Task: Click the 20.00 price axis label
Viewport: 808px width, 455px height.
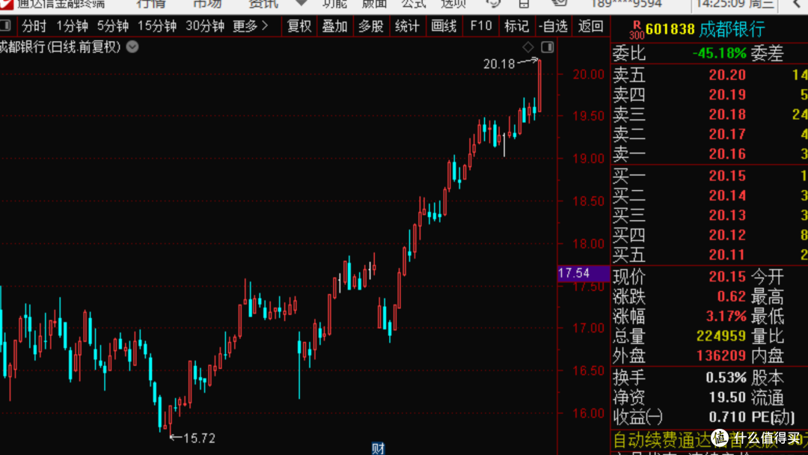Action: pyautogui.click(x=589, y=75)
